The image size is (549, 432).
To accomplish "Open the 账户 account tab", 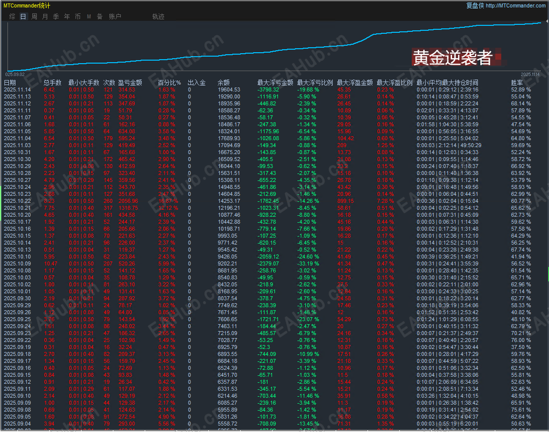I will [115, 16].
